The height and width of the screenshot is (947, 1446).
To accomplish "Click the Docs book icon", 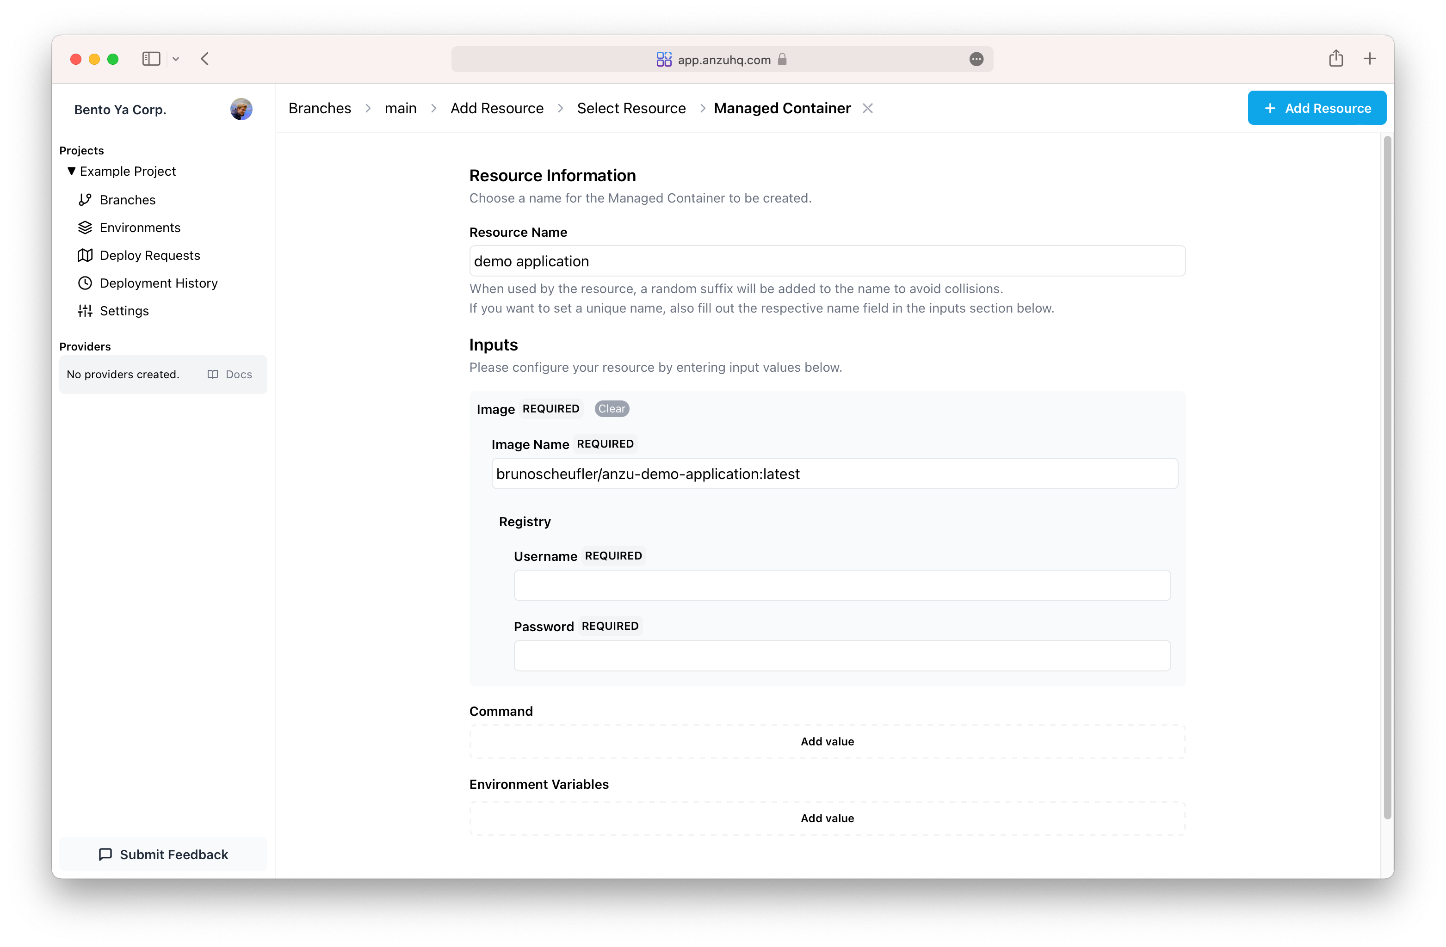I will pyautogui.click(x=213, y=375).
